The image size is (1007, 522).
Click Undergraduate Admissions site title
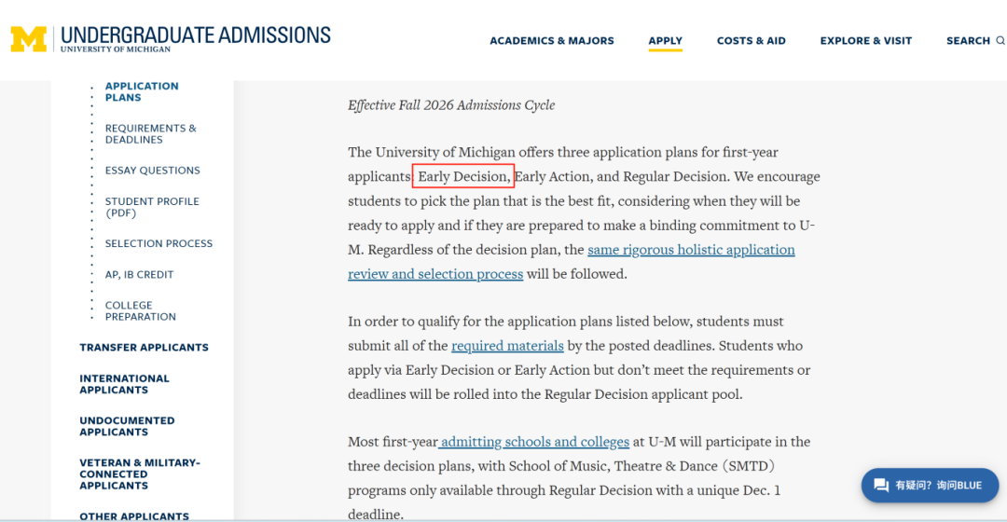click(x=196, y=38)
